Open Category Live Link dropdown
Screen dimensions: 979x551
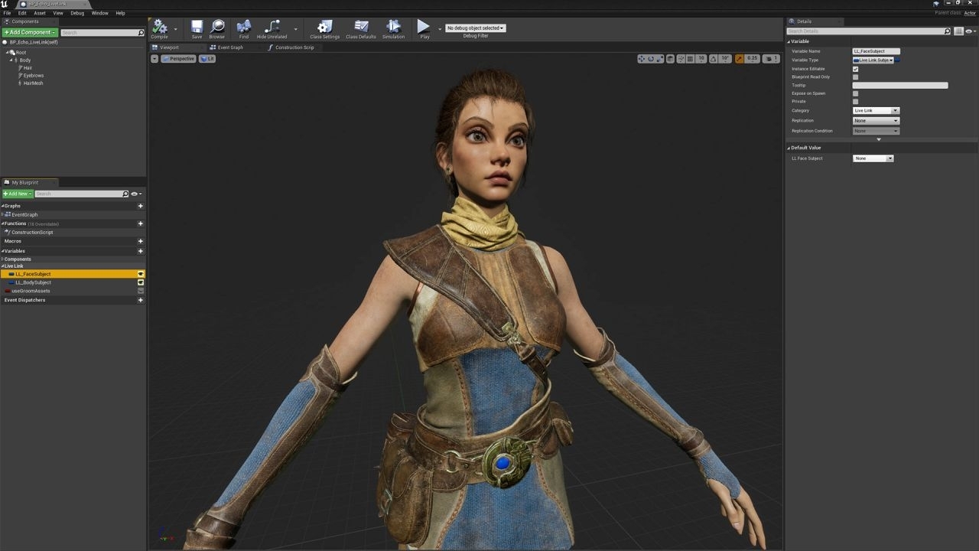tap(876, 111)
